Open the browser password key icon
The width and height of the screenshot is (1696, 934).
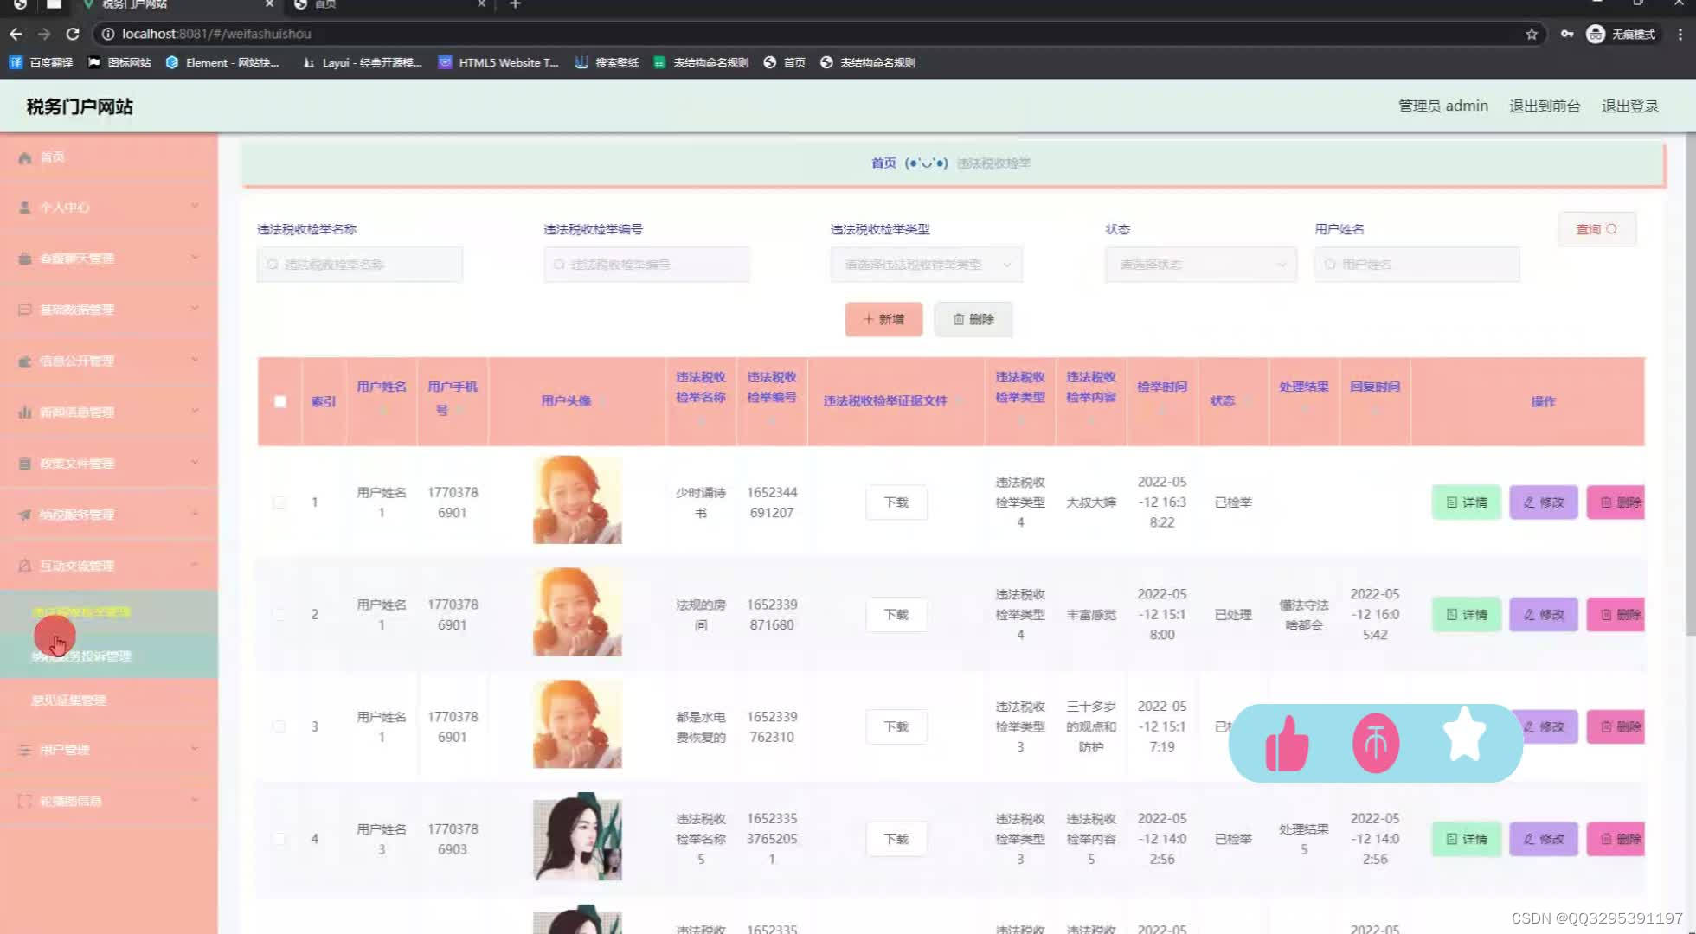coord(1567,34)
